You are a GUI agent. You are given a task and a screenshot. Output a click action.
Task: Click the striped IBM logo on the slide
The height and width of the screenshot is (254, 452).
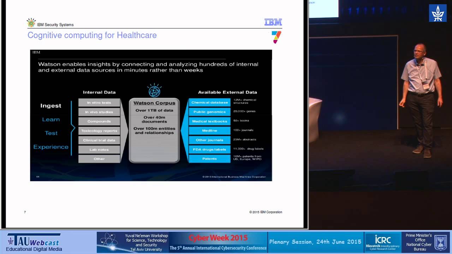coord(273,22)
